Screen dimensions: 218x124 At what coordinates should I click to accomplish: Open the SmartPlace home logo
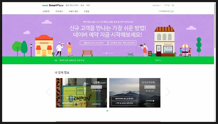click(56, 6)
